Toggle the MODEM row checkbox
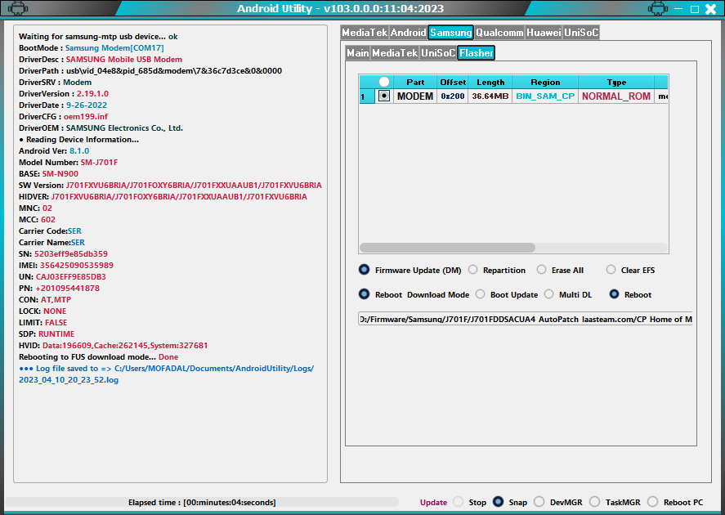 384,96
